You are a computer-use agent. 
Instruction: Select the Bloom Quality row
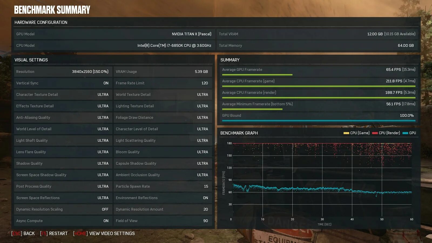[x=163, y=152]
